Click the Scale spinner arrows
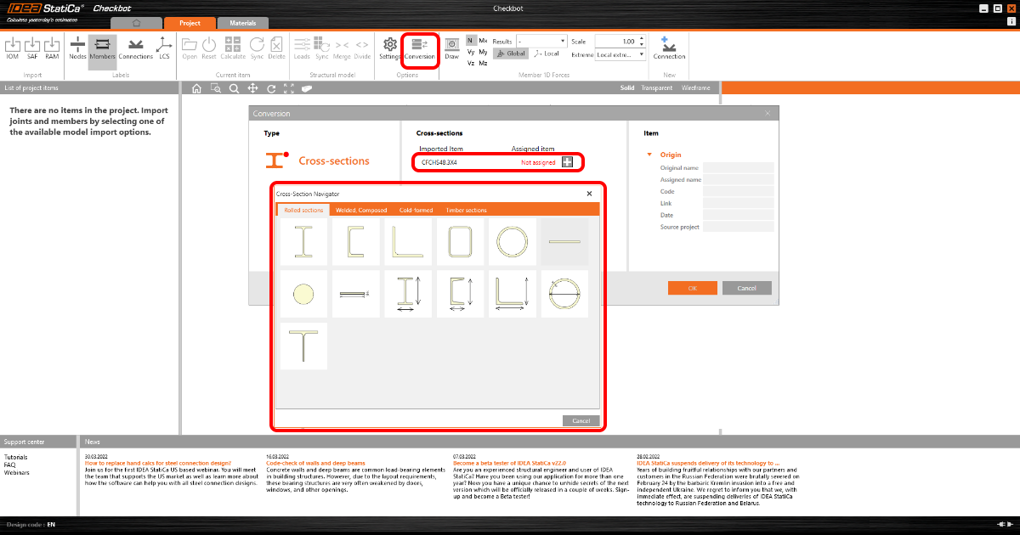The image size is (1020, 535). point(642,41)
